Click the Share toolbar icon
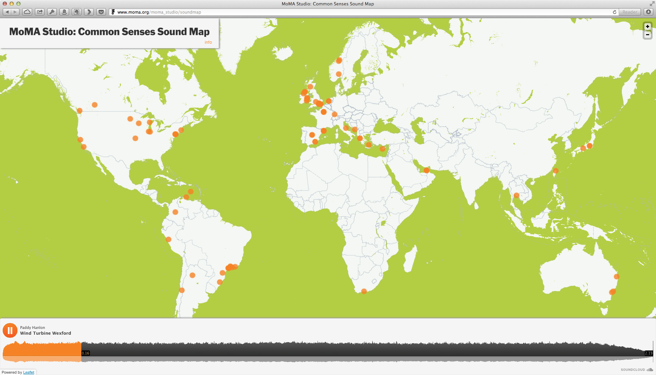656x375 pixels. [x=40, y=11]
